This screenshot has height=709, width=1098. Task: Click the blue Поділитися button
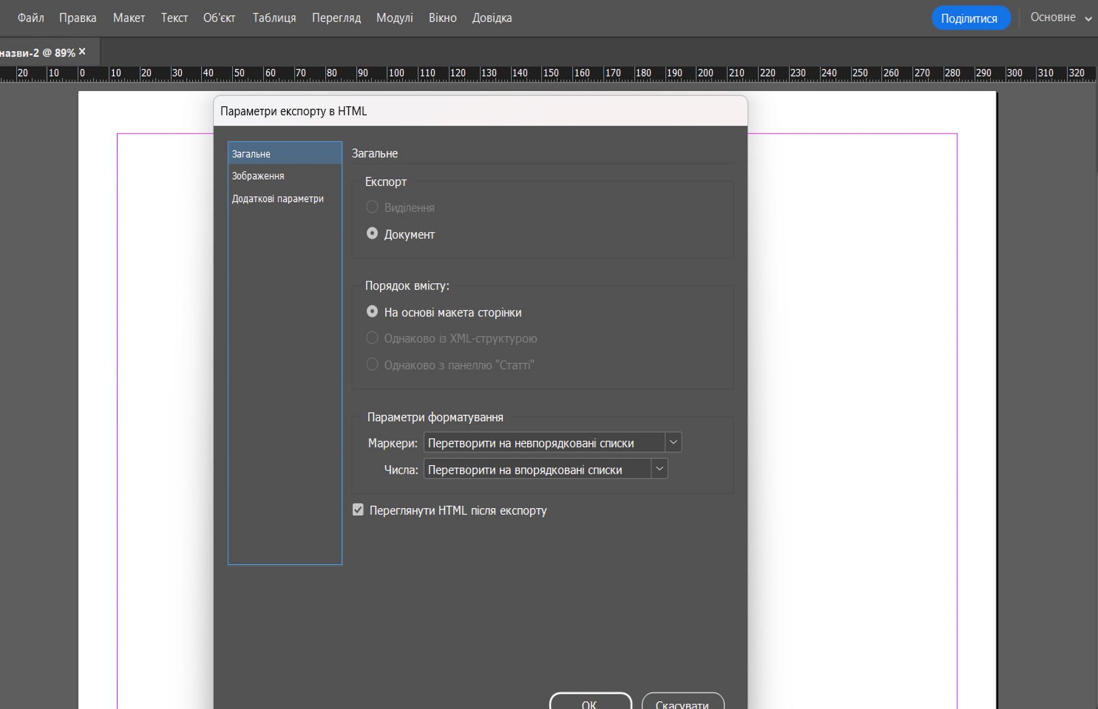pyautogui.click(x=969, y=18)
